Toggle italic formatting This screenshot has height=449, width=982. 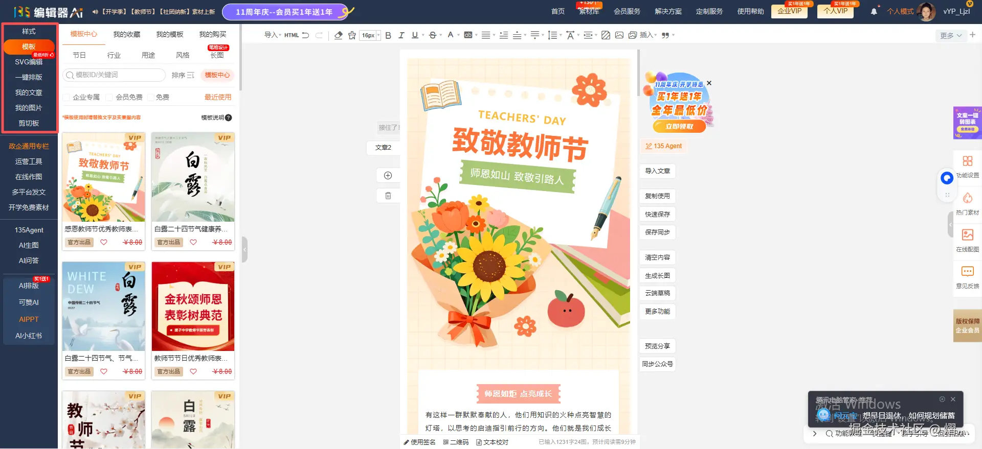click(x=401, y=35)
